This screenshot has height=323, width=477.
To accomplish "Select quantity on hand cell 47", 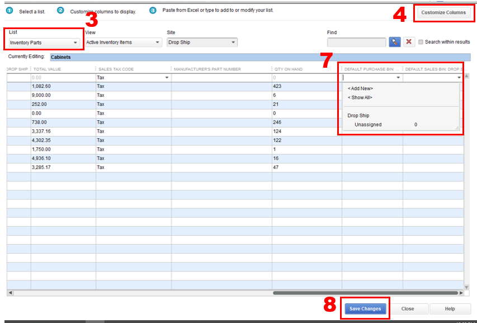I will (307, 167).
